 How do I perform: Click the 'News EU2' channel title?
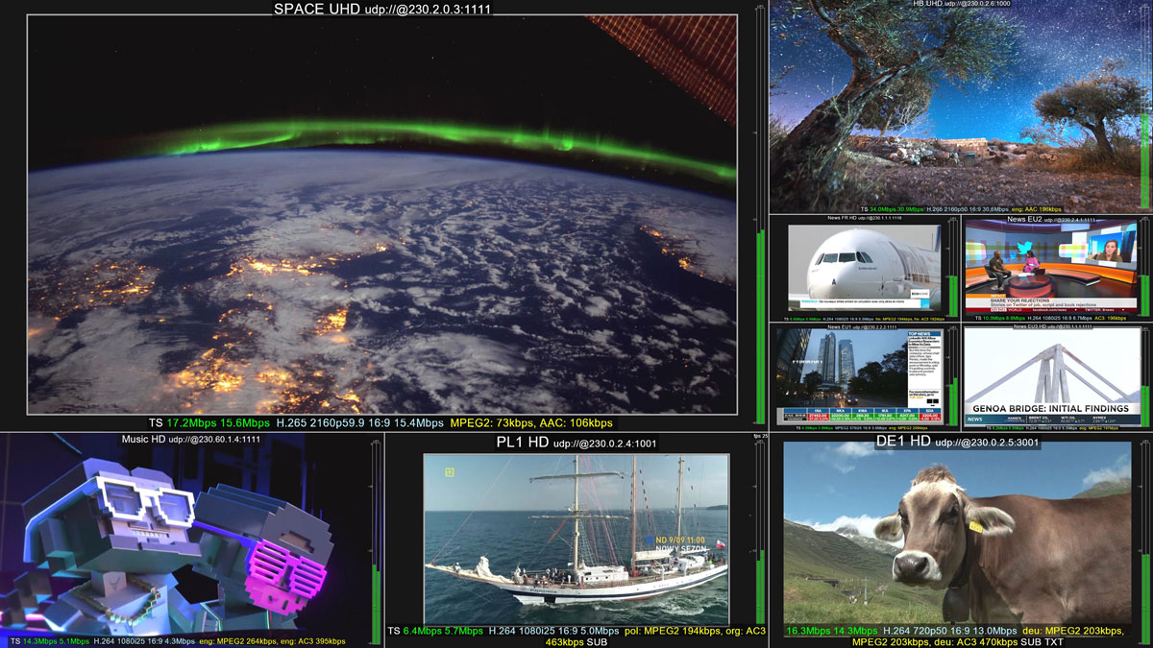coord(1024,219)
